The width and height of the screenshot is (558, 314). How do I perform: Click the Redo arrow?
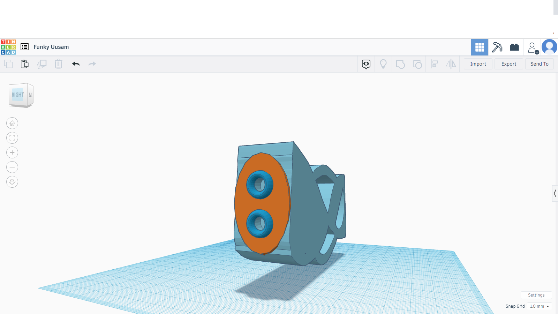click(x=92, y=64)
